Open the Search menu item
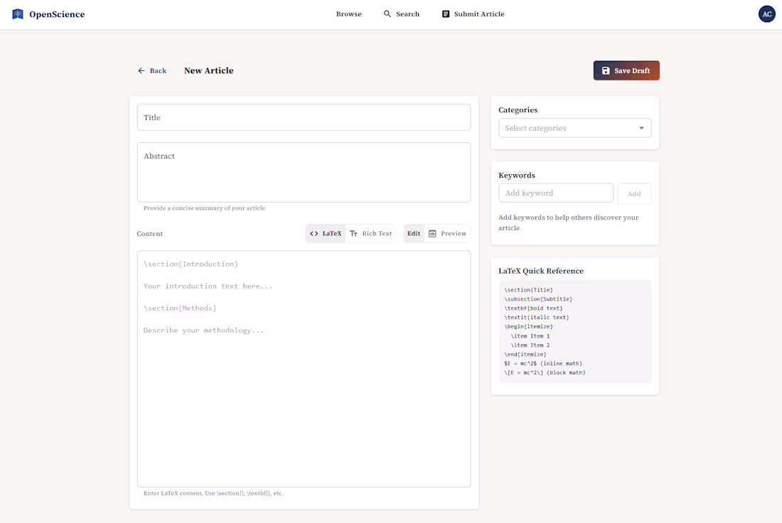The width and height of the screenshot is (782, 523). click(x=402, y=14)
